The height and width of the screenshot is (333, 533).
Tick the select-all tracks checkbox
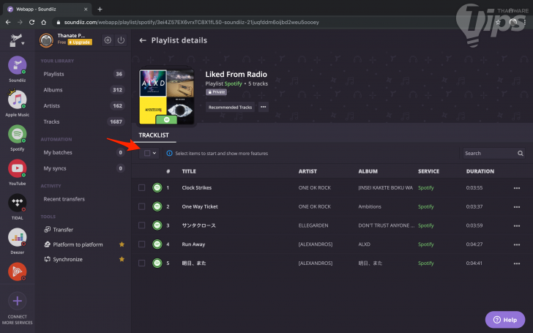tap(147, 153)
